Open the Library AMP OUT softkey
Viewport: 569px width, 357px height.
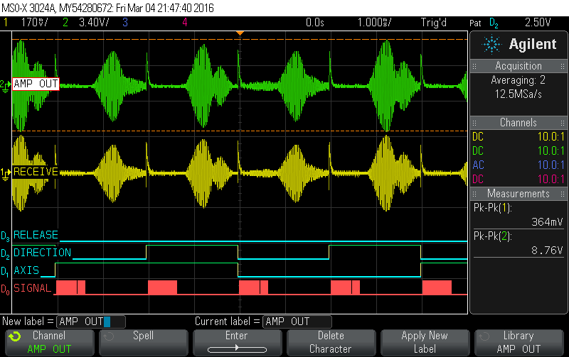pos(519,342)
